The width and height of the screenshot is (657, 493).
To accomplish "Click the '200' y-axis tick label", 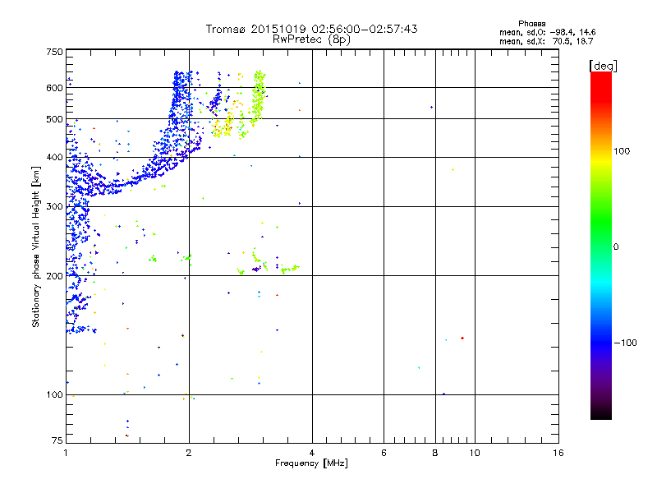I will [x=54, y=276].
